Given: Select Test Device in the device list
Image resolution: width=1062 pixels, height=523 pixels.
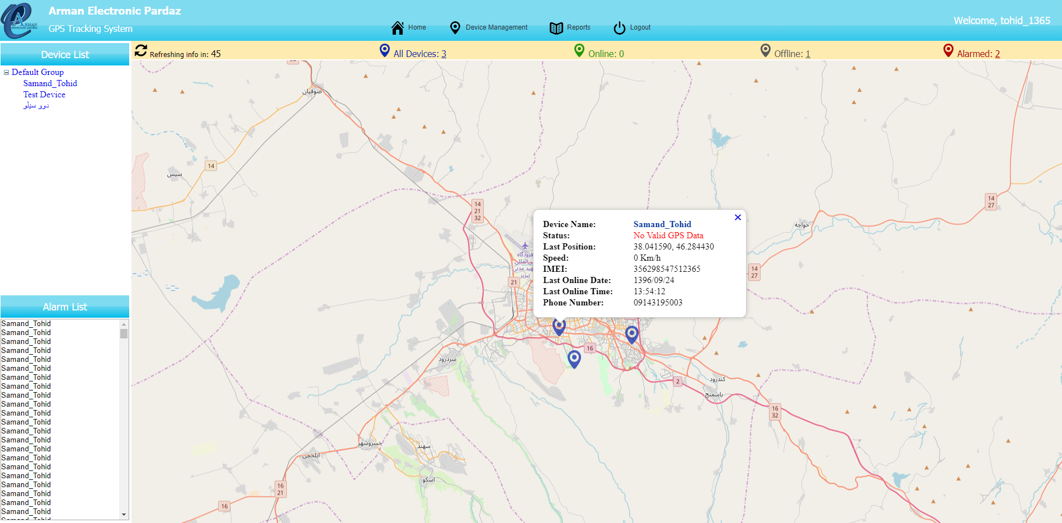Looking at the screenshot, I should tap(44, 95).
